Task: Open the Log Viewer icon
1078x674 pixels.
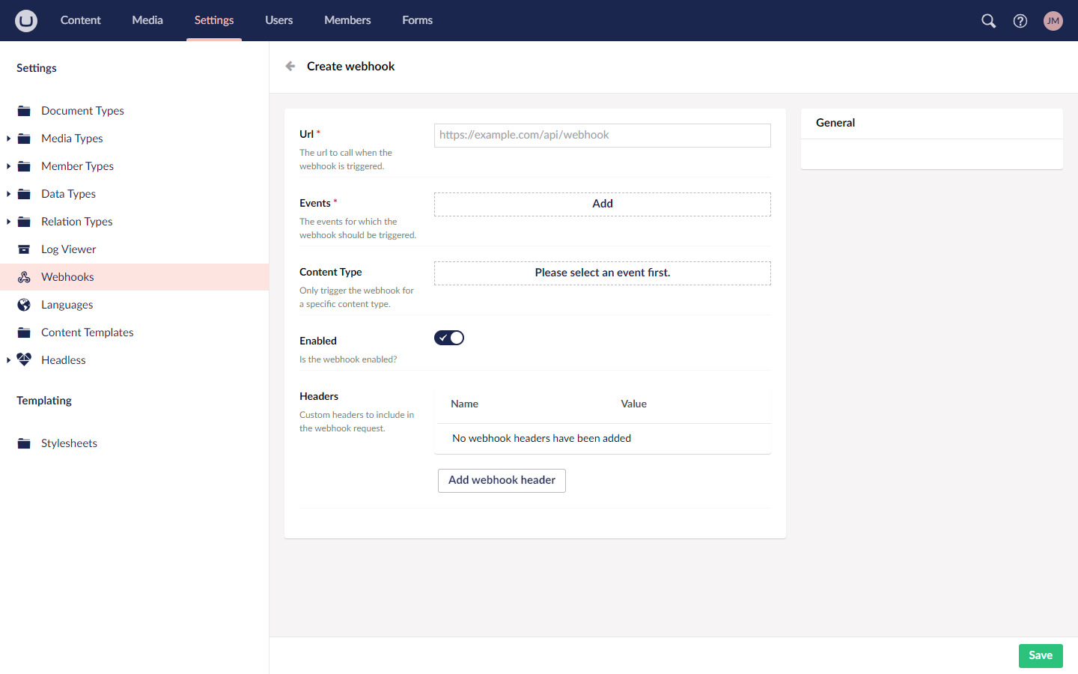Action: click(x=25, y=249)
